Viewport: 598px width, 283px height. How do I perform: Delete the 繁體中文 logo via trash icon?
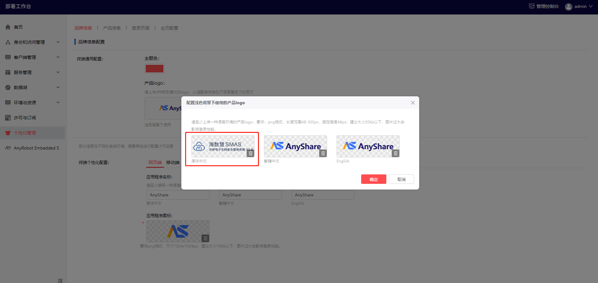(x=323, y=153)
